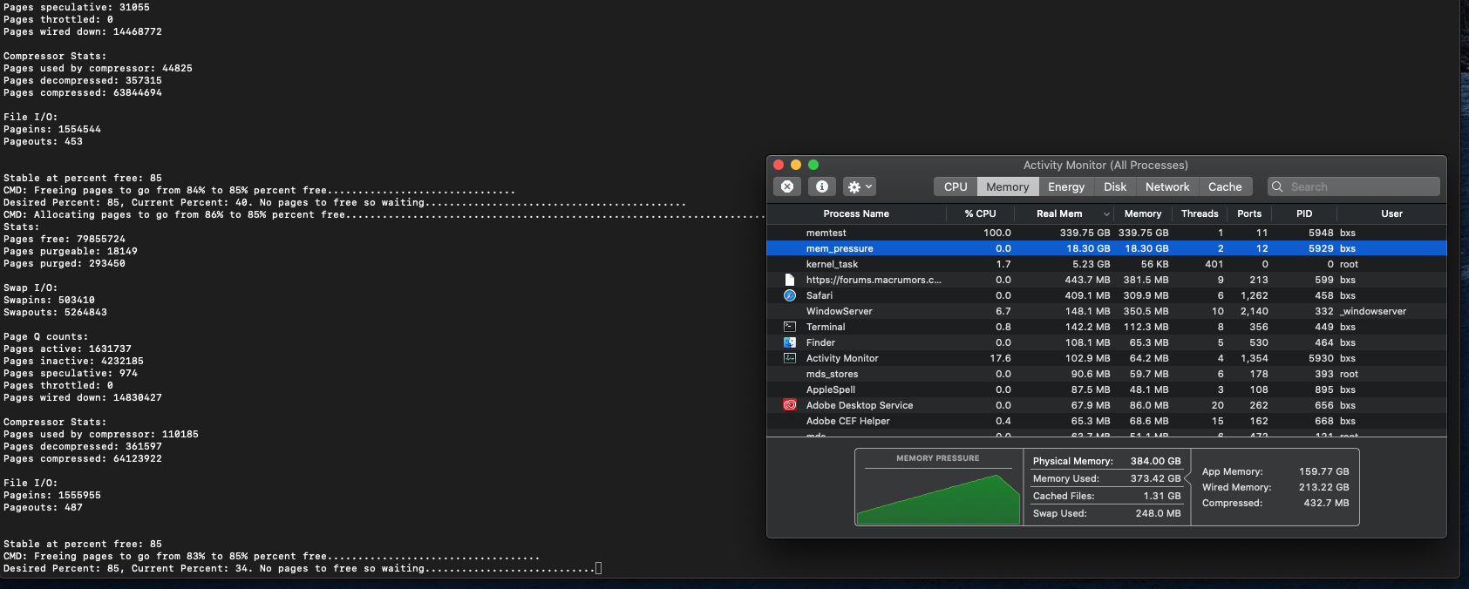The width and height of the screenshot is (1469, 589).
Task: Click the _windowserver user cell
Action: [1373, 311]
